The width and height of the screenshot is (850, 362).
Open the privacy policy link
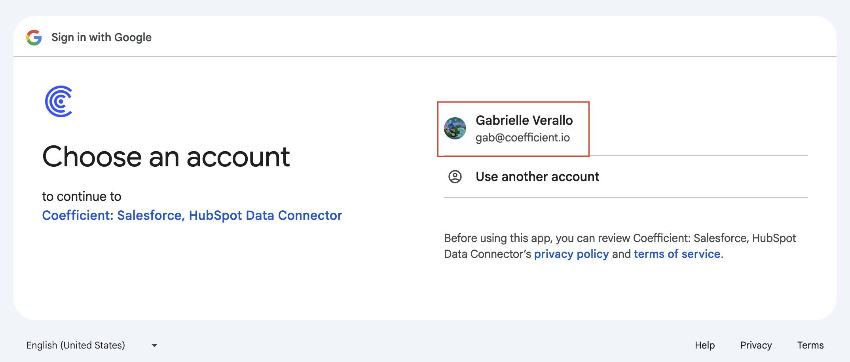tap(571, 254)
